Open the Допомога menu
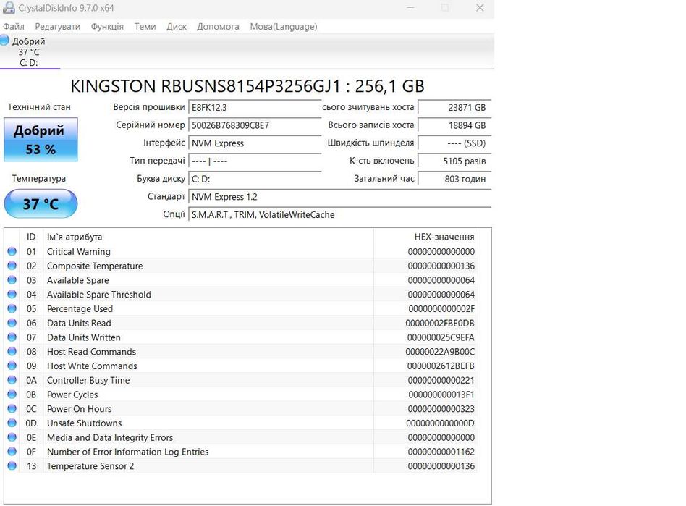This screenshot has height=506, width=686. [x=218, y=26]
